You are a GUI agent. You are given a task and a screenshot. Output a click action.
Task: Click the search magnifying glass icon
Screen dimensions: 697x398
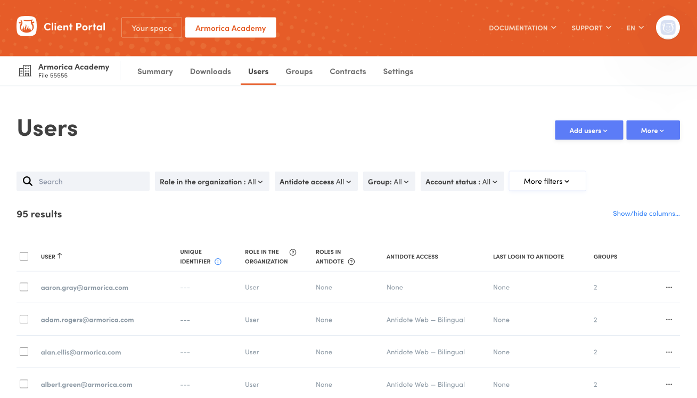(x=28, y=182)
